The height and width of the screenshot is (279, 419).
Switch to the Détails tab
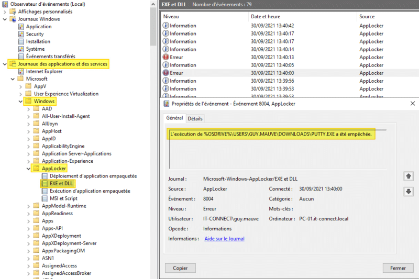pyautogui.click(x=195, y=118)
